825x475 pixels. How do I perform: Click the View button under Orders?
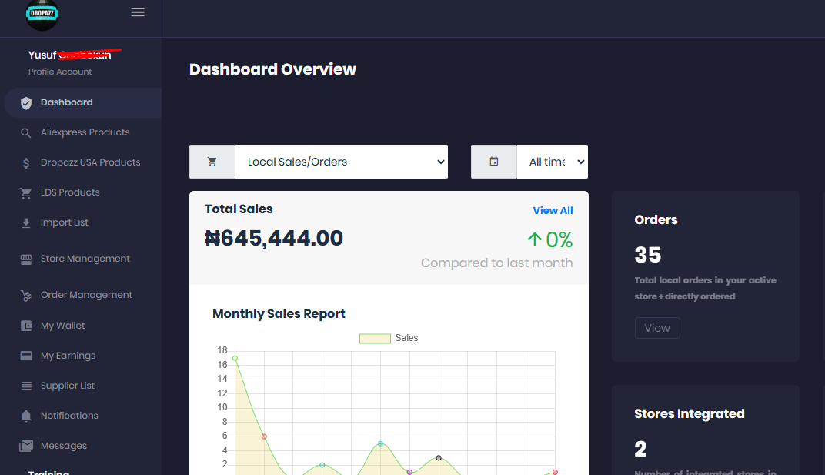(x=657, y=328)
